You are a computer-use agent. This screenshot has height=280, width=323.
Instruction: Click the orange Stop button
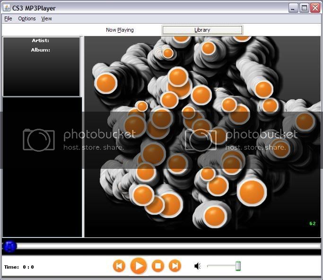click(x=158, y=266)
